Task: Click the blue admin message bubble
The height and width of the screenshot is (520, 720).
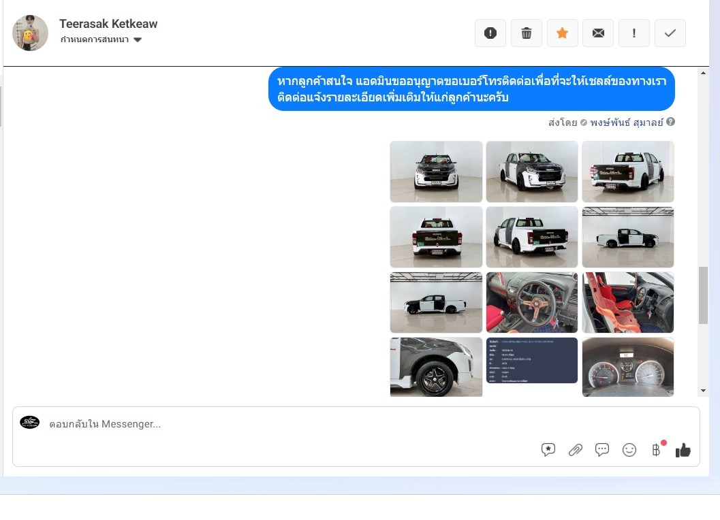Action: pyautogui.click(x=471, y=89)
